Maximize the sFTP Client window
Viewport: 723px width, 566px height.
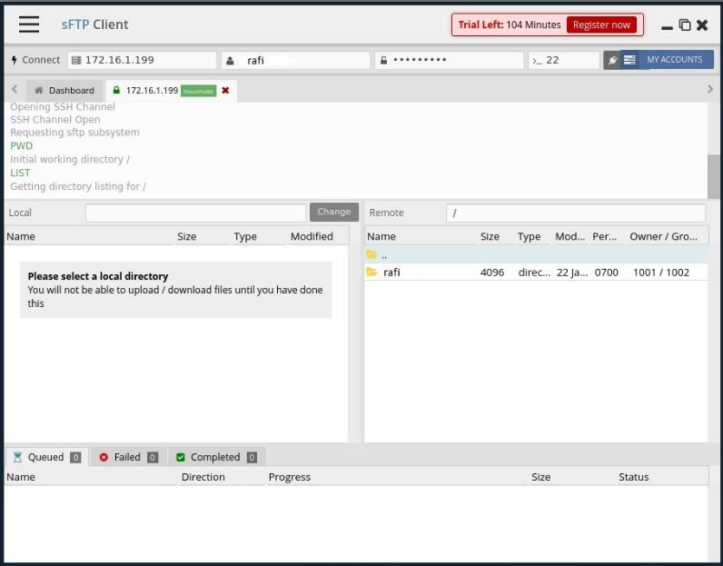point(685,25)
